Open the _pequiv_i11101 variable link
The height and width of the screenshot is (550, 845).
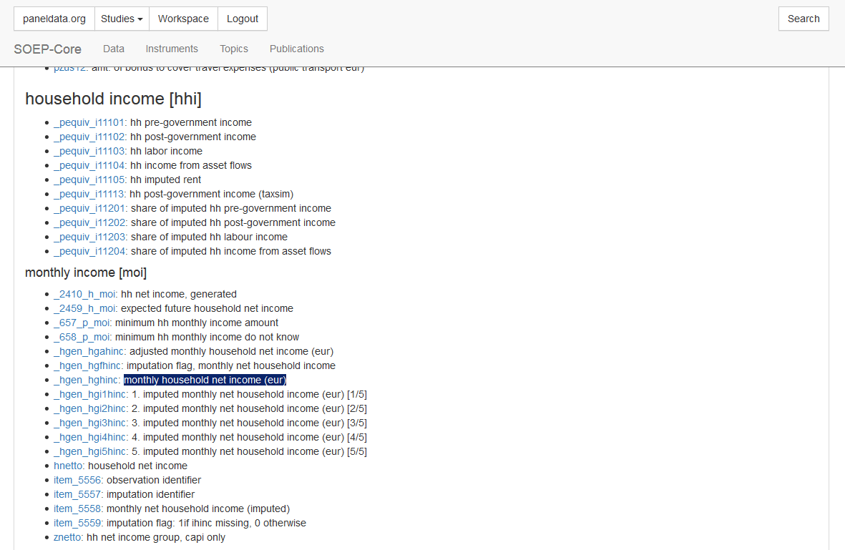tap(89, 123)
